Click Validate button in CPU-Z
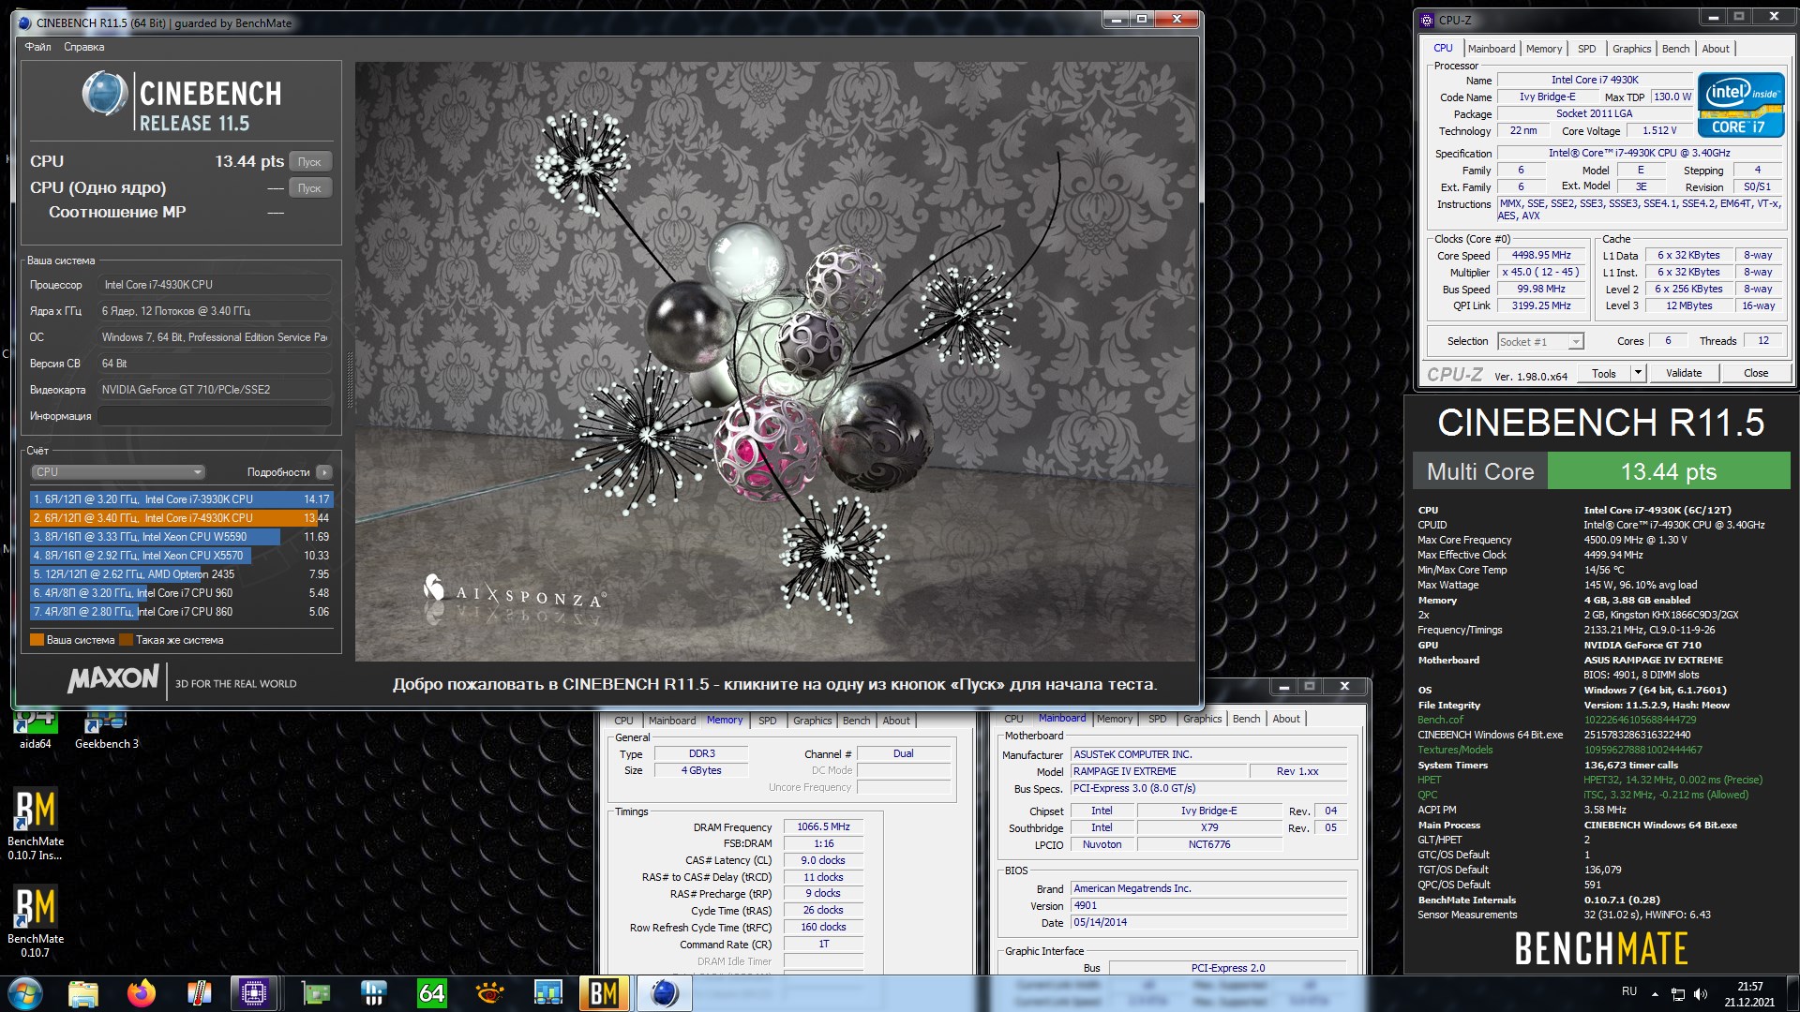This screenshot has height=1012, width=1800. point(1684,373)
